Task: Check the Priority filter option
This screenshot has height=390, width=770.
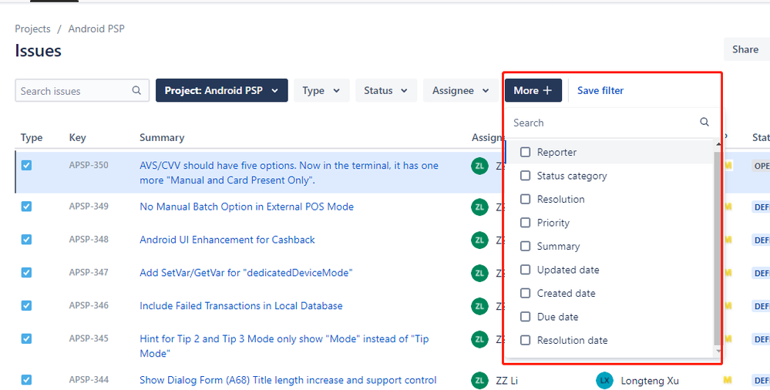Action: 526,223
